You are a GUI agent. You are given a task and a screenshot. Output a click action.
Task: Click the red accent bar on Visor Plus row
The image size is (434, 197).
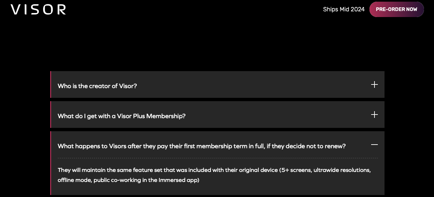[x=51, y=115]
